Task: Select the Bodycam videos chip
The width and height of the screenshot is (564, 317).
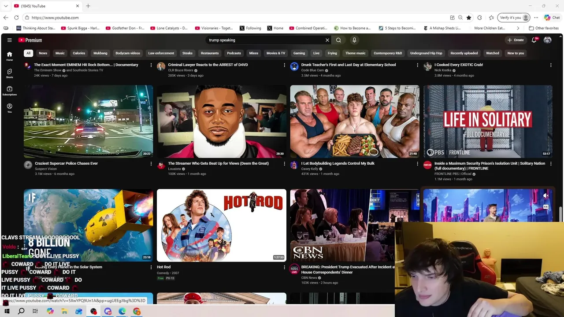Action: coord(128,53)
